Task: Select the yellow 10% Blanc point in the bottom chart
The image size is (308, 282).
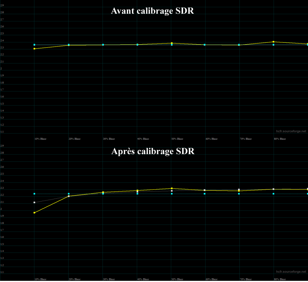Action: (x=35, y=213)
